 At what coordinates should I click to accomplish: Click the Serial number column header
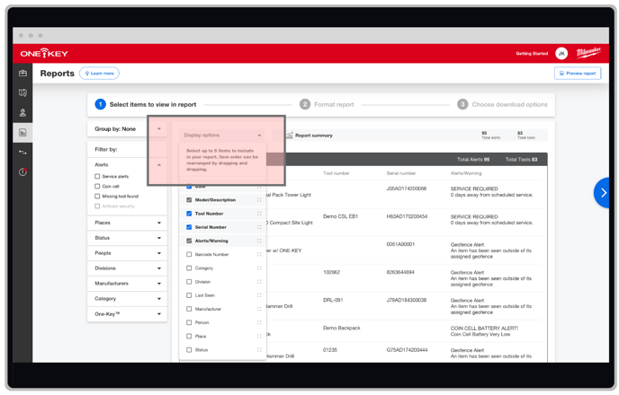pyautogui.click(x=401, y=173)
